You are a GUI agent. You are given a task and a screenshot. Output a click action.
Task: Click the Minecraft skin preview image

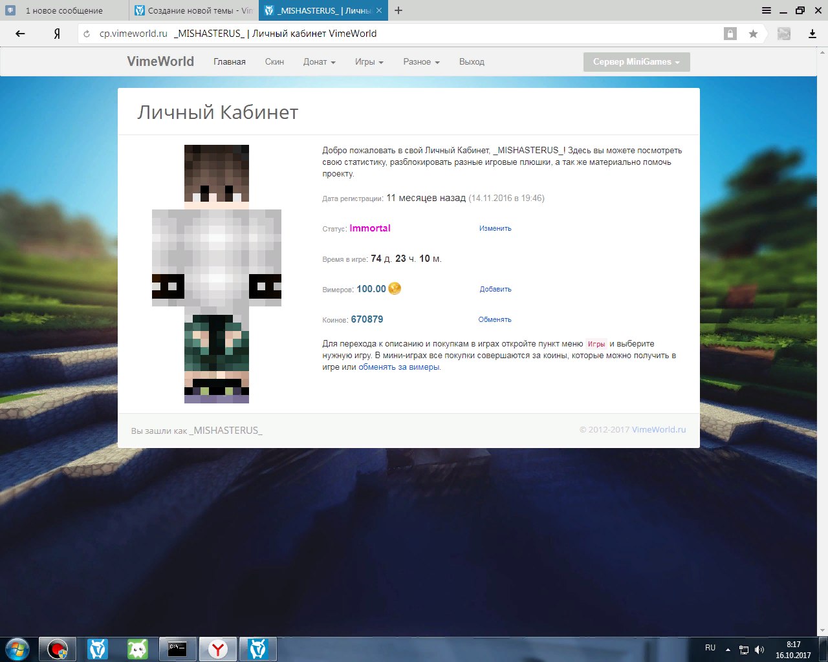pyautogui.click(x=217, y=274)
